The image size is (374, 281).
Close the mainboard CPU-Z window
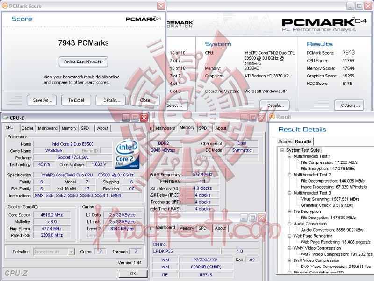tap(262, 218)
